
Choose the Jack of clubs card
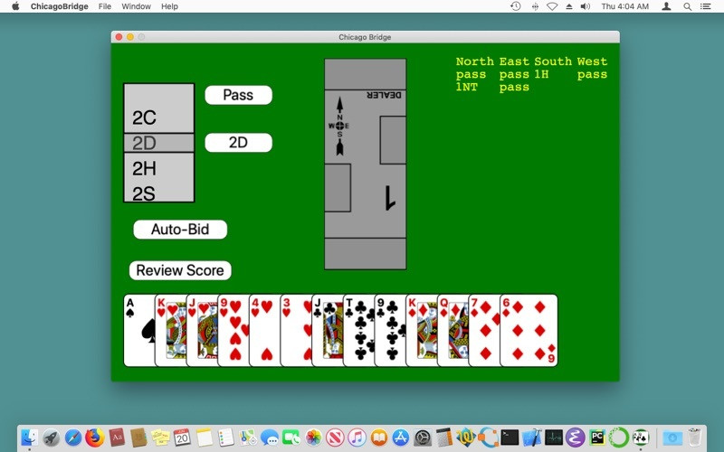click(328, 330)
